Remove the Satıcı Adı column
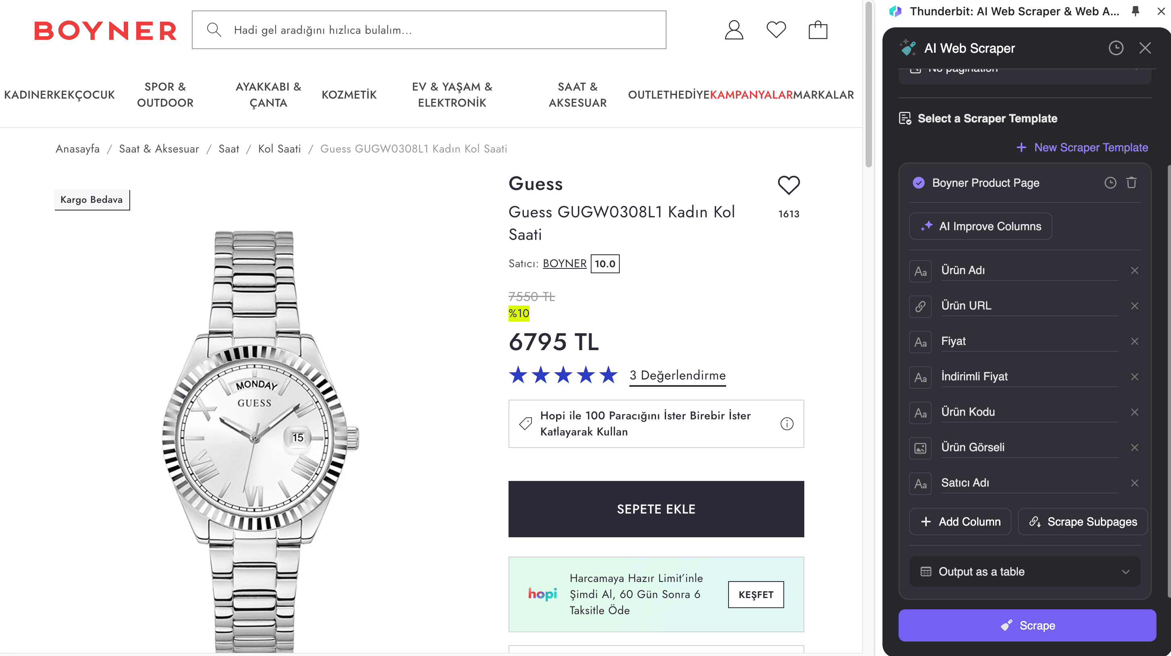This screenshot has height=656, width=1171. pyautogui.click(x=1134, y=483)
